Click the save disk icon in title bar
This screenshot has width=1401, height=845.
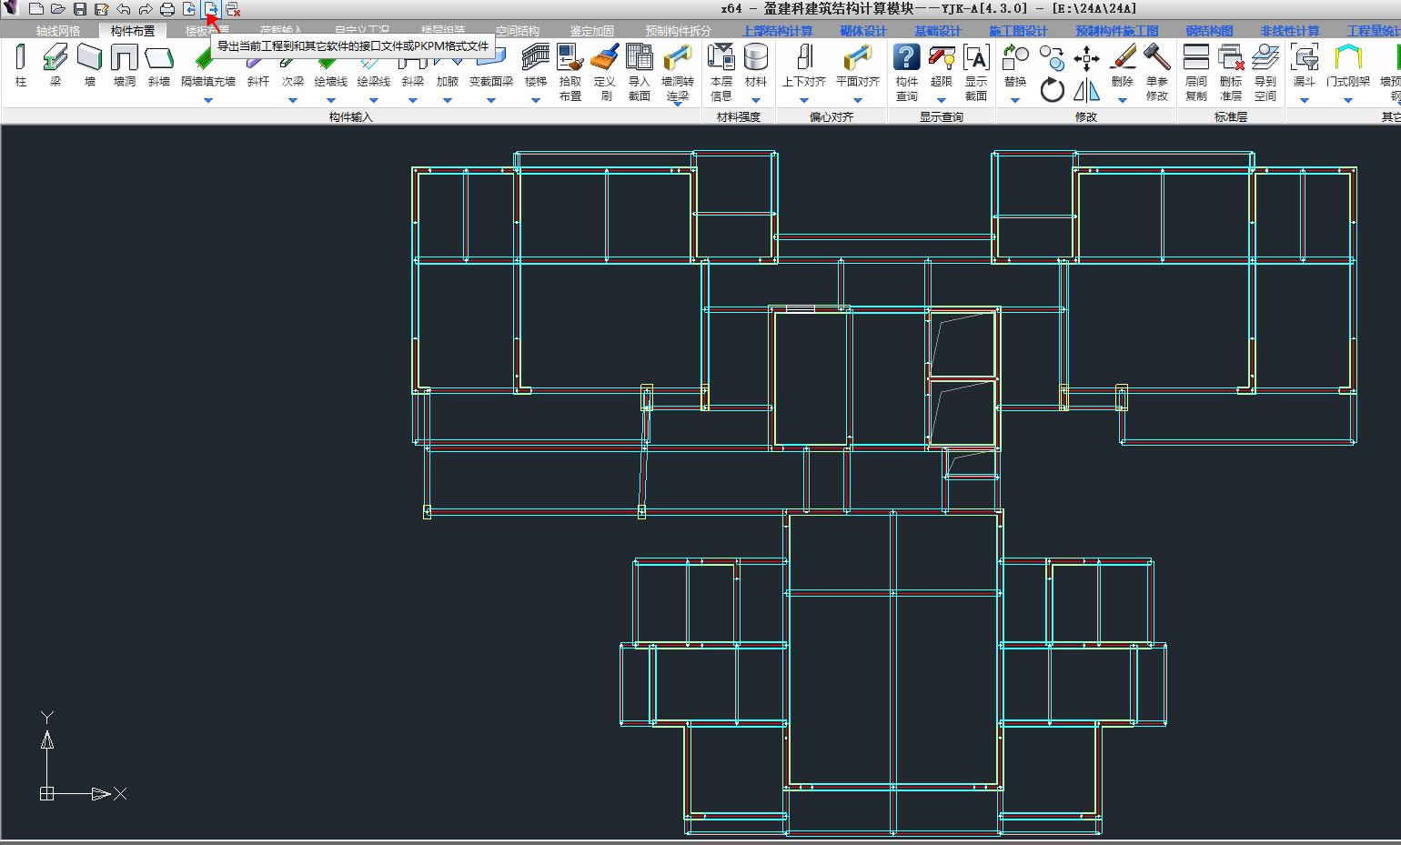click(80, 9)
